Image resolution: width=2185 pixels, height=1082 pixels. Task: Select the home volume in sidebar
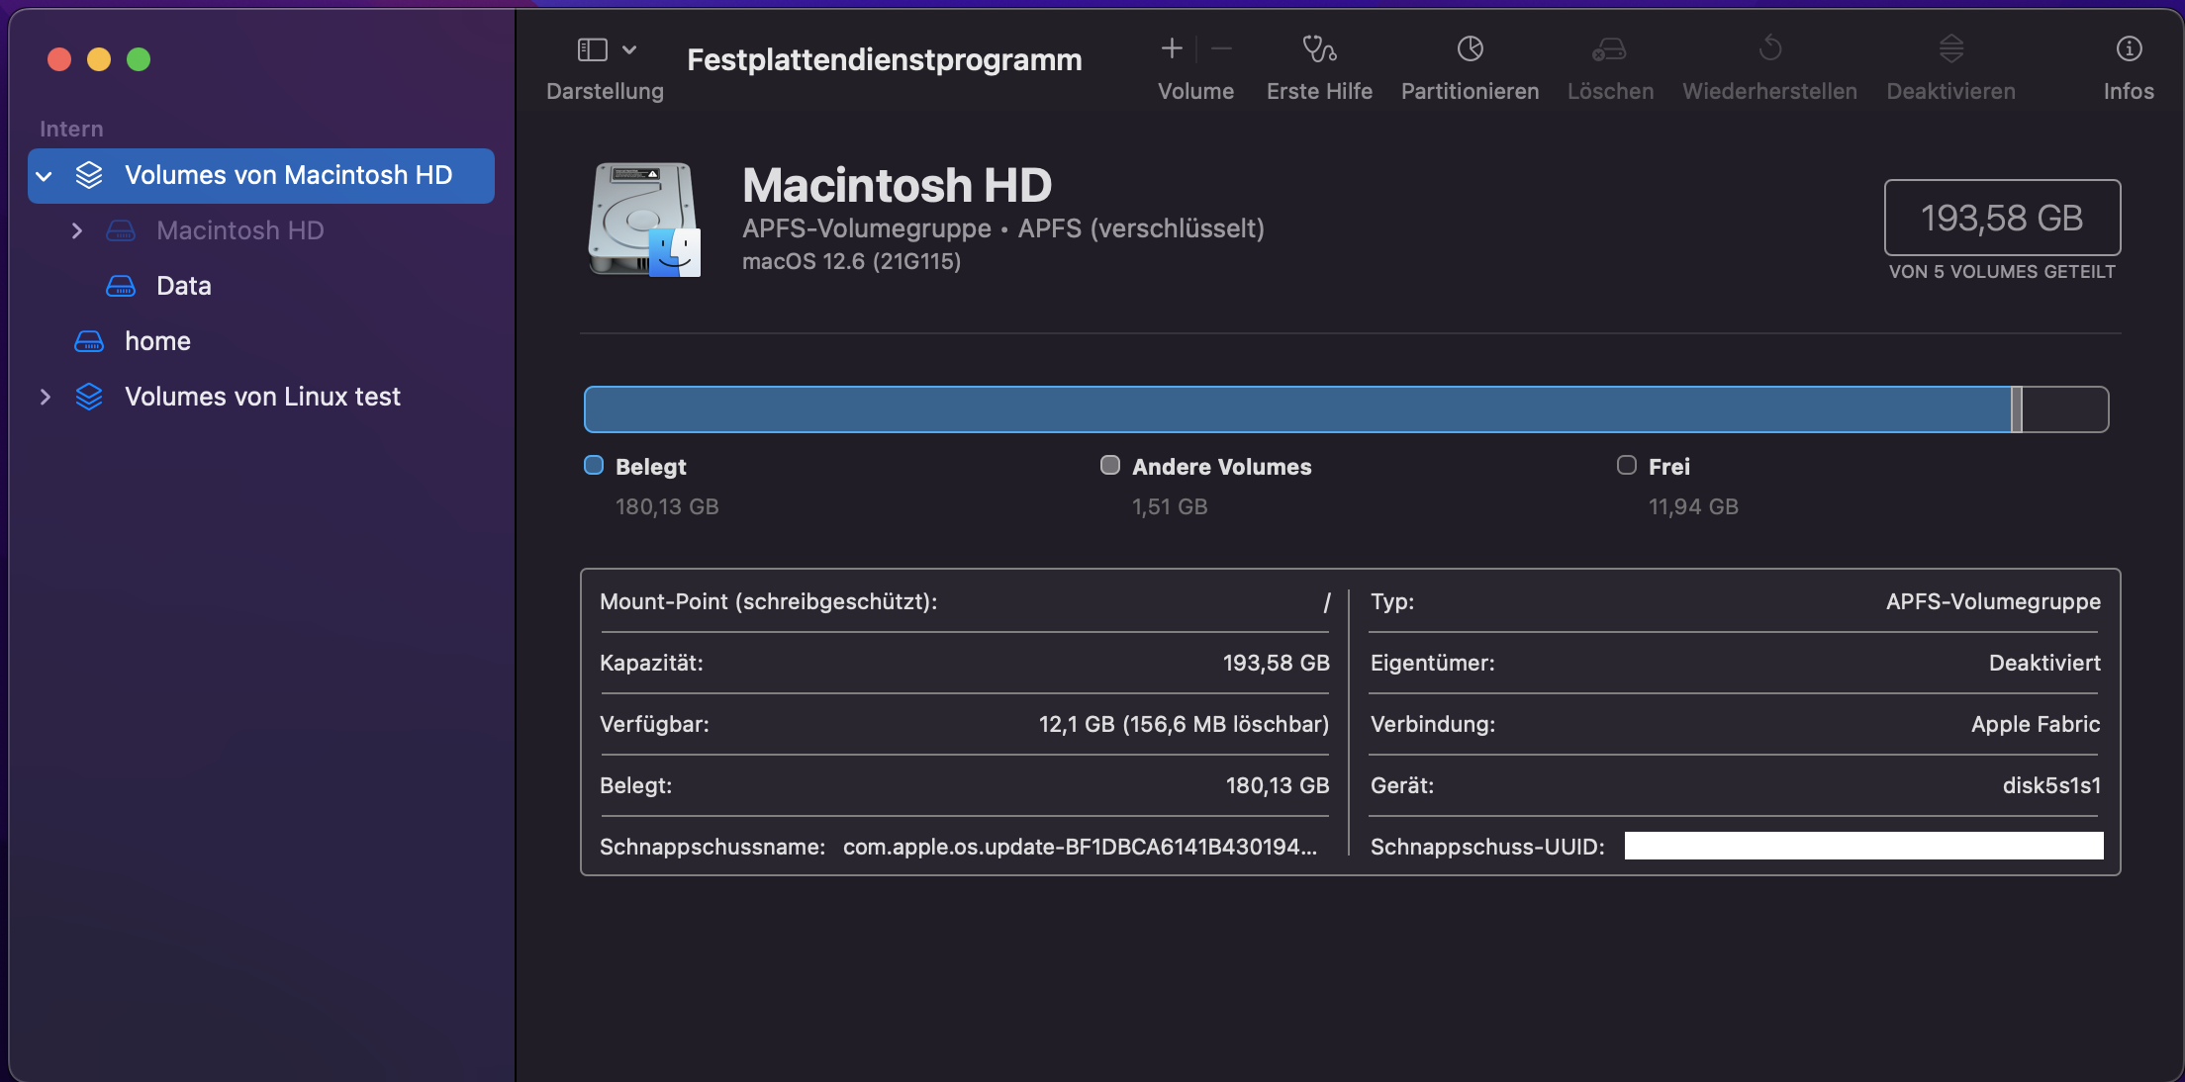(x=157, y=341)
